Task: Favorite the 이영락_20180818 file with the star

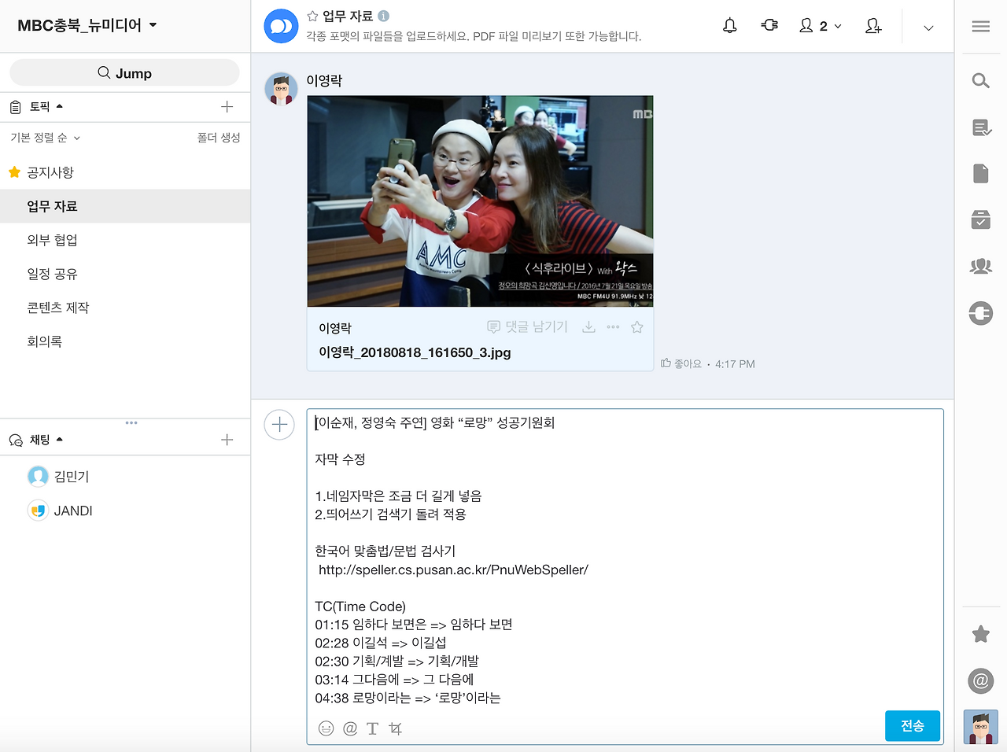Action: (636, 326)
